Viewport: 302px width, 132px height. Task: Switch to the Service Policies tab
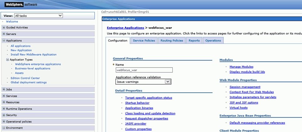pyautogui.click(x=144, y=41)
